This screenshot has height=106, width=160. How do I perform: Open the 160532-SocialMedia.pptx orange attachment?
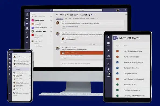[x=82, y=53]
